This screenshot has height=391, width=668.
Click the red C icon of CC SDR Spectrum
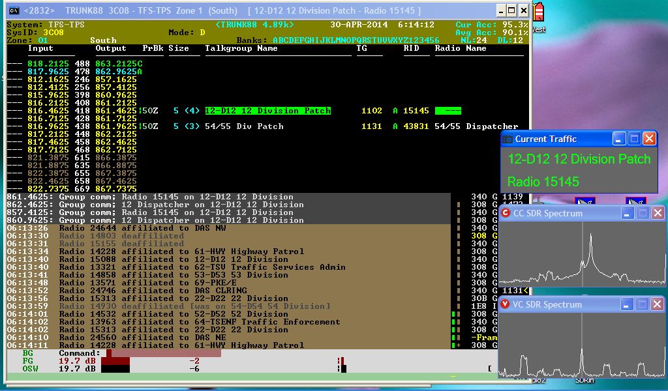pos(506,213)
